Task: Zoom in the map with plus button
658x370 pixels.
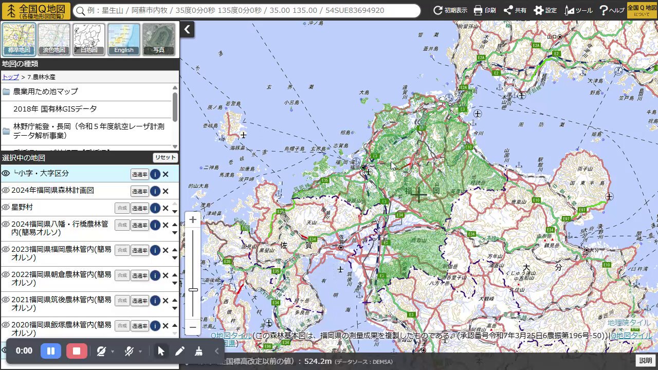Action: (193, 220)
